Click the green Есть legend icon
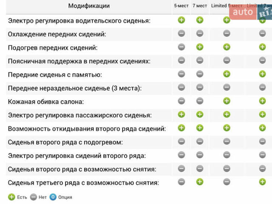The height and width of the screenshot is (204, 272). tap(11, 197)
